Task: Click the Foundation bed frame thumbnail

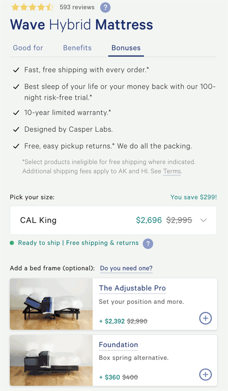Action: (x=51, y=360)
